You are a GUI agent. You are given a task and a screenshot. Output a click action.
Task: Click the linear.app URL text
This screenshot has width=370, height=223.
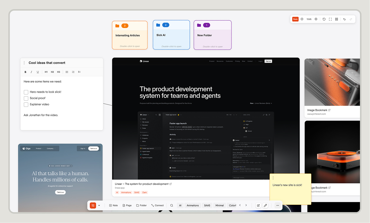pos(120,188)
